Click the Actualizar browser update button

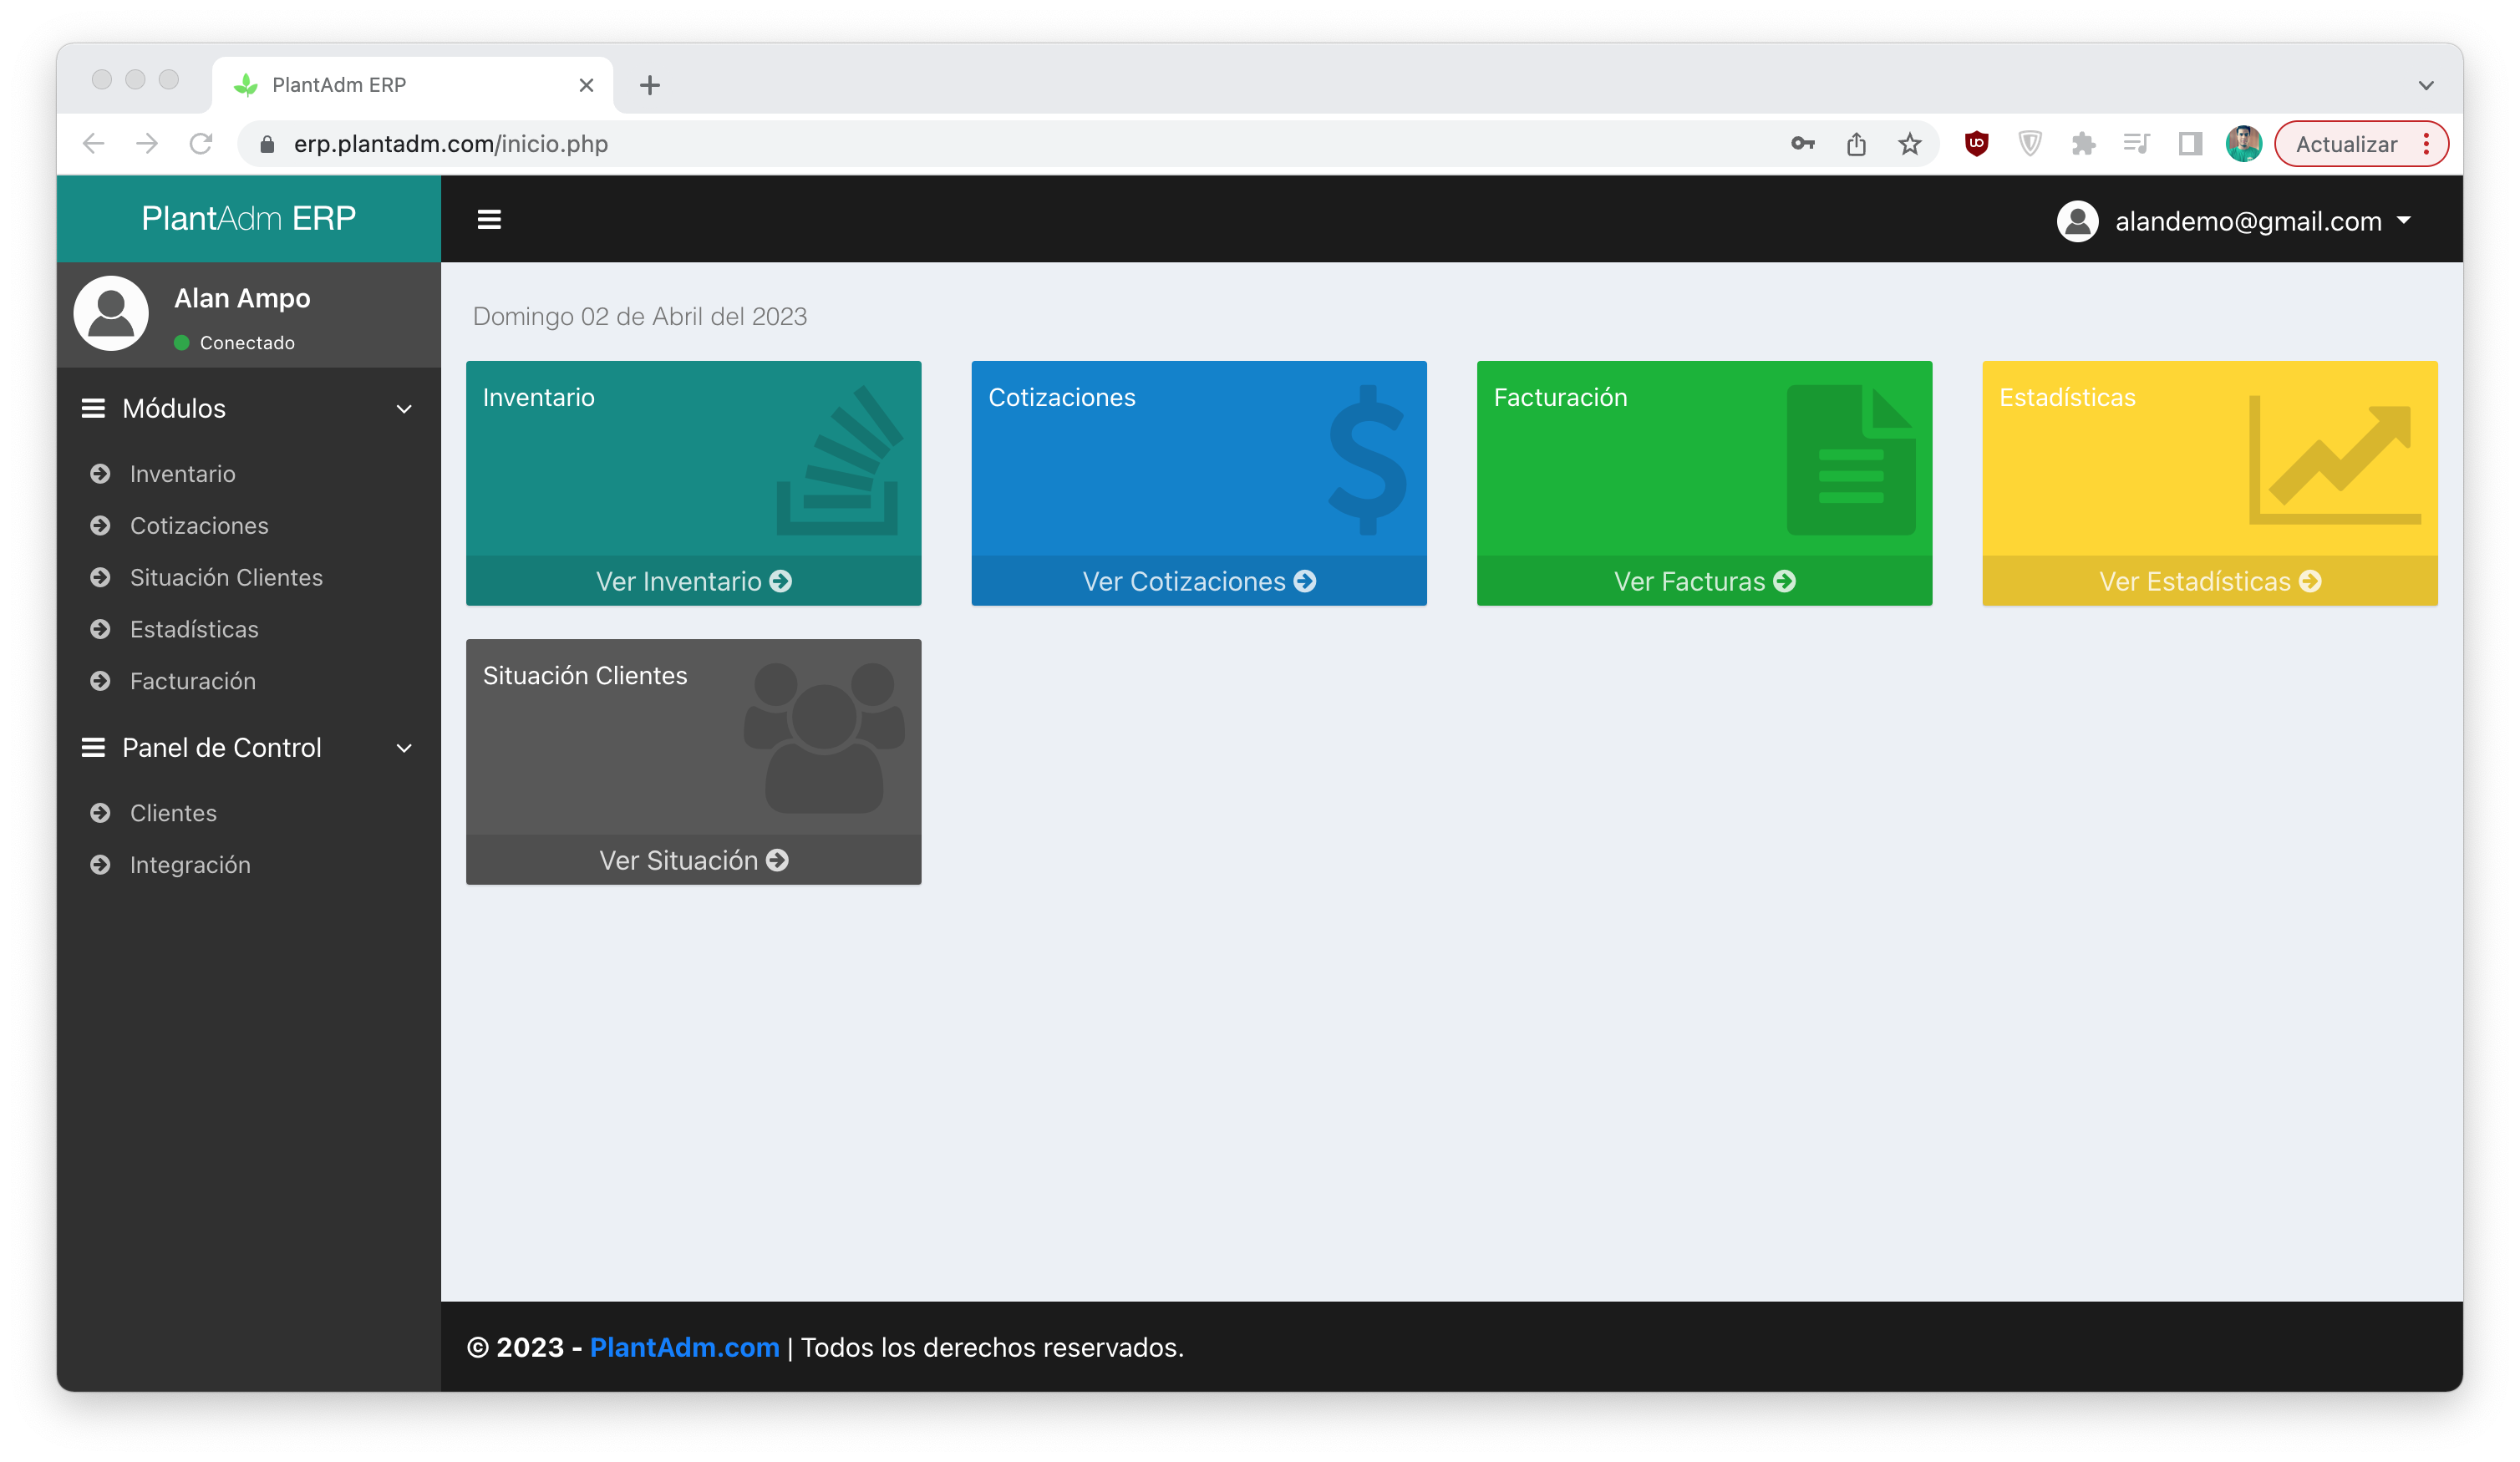2345,144
